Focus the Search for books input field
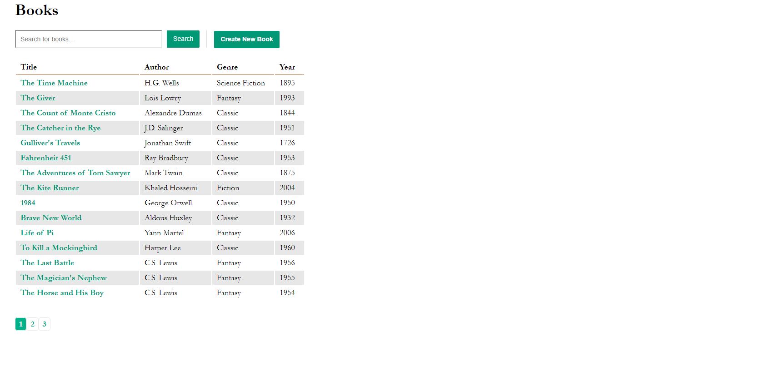Viewport: 775px width, 366px height. coord(89,39)
